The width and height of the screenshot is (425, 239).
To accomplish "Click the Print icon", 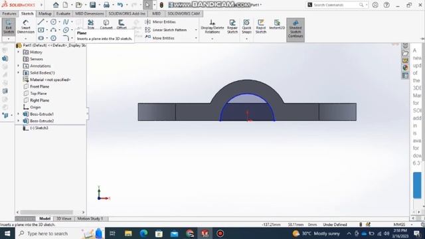I will coord(106,5).
